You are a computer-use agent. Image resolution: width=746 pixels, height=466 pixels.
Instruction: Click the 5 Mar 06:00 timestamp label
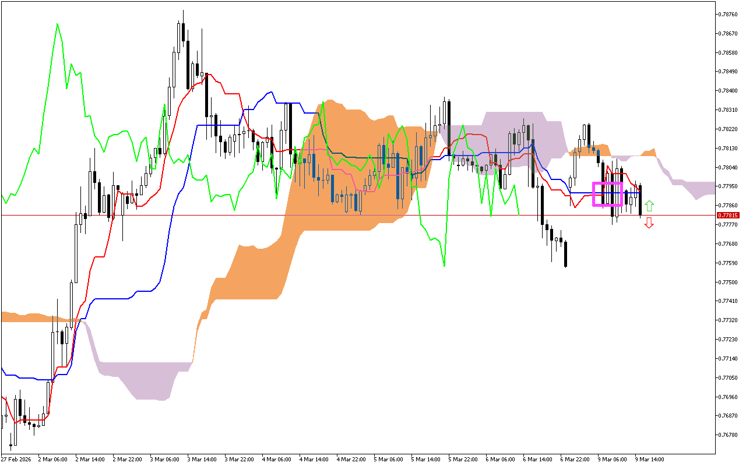point(389,459)
